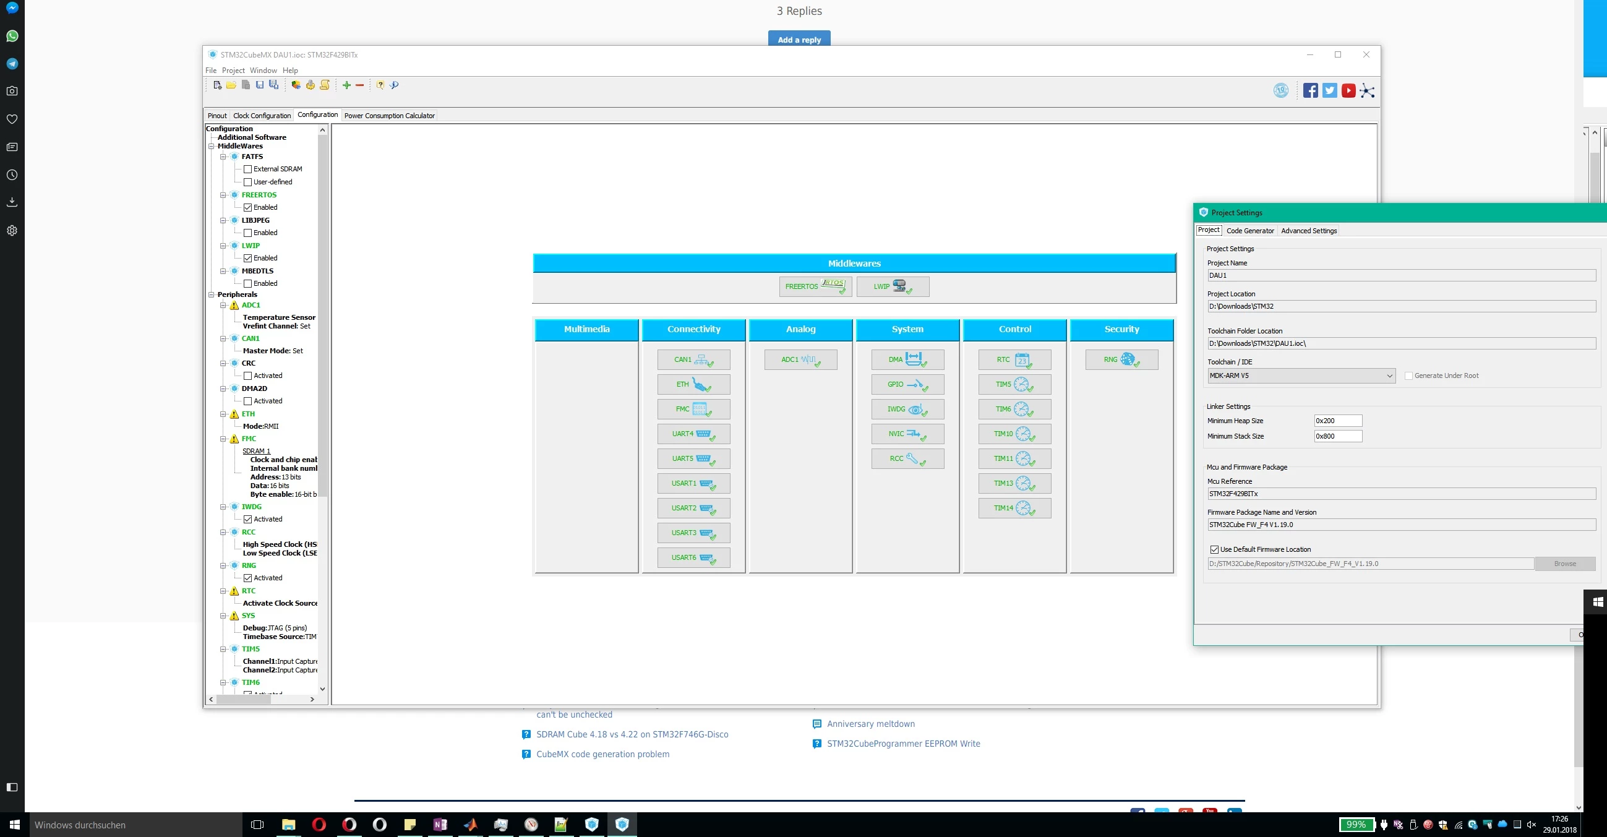
Task: Open the File menu
Action: (211, 71)
